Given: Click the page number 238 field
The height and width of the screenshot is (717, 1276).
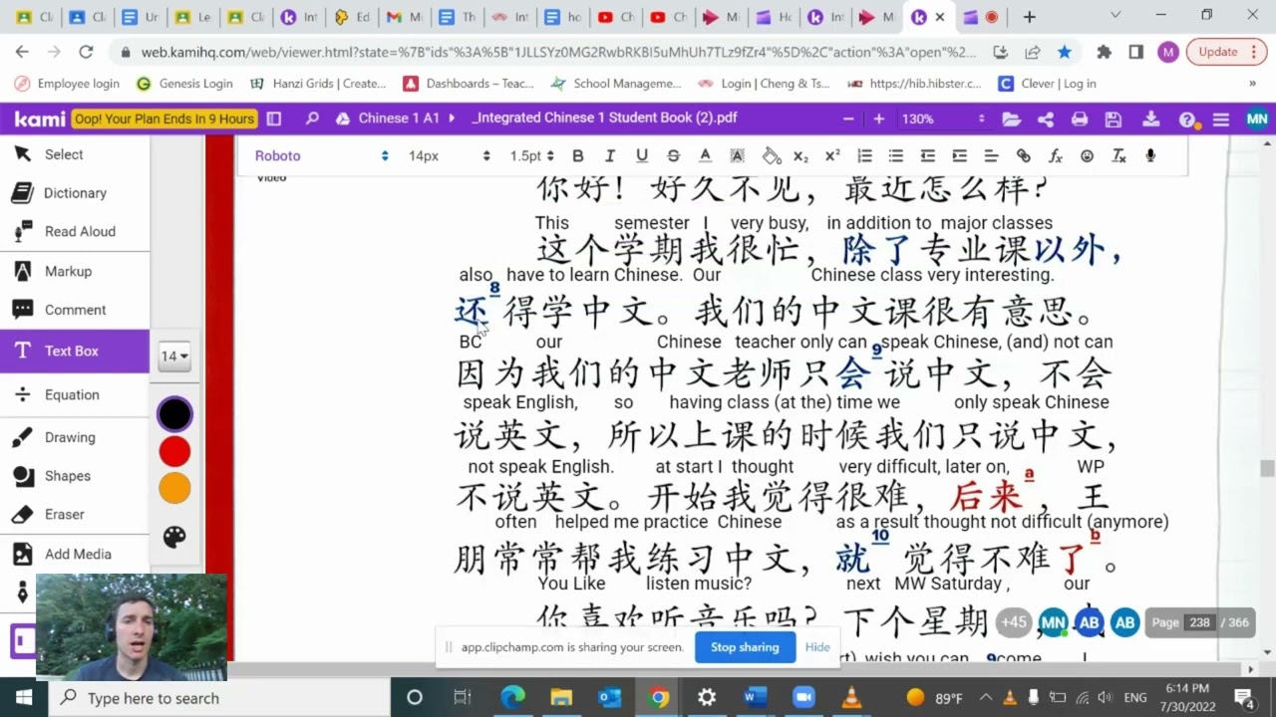Looking at the screenshot, I should (1199, 622).
